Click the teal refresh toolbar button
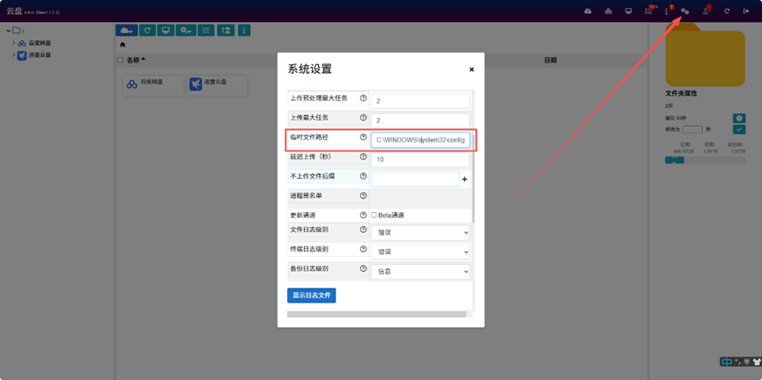This screenshot has height=380, width=762. [147, 30]
